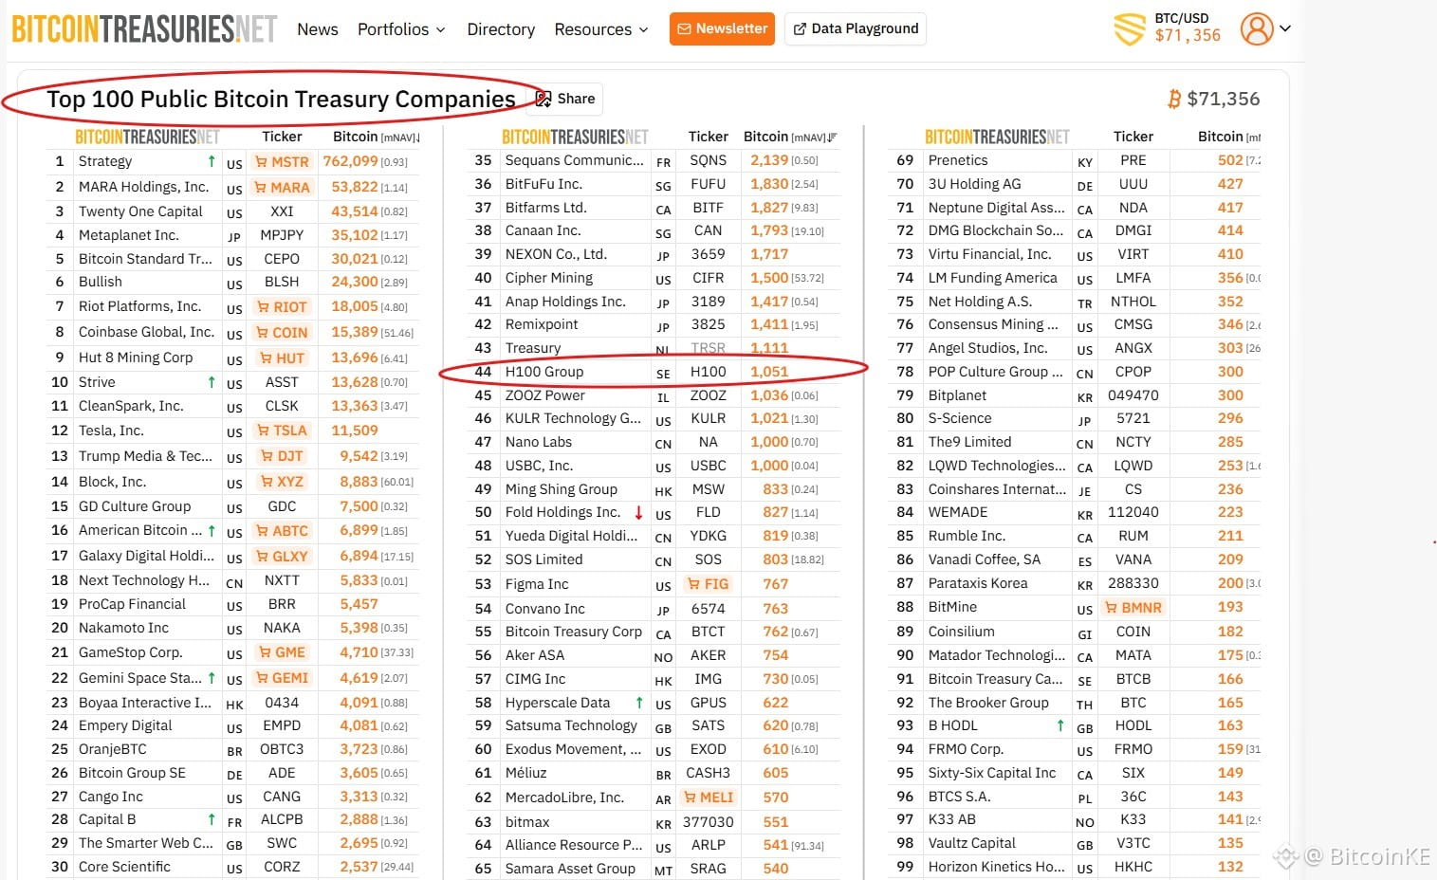Open the Directory menu item
This screenshot has width=1437, height=880.
[x=501, y=29]
